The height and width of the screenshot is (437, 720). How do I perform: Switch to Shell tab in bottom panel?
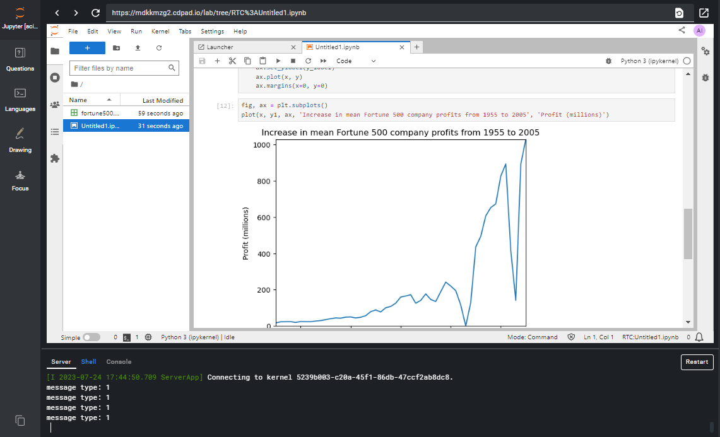pyautogui.click(x=88, y=362)
